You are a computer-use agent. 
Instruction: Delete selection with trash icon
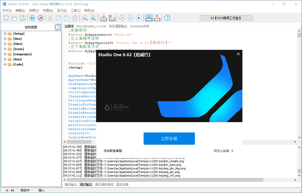(x=75, y=18)
